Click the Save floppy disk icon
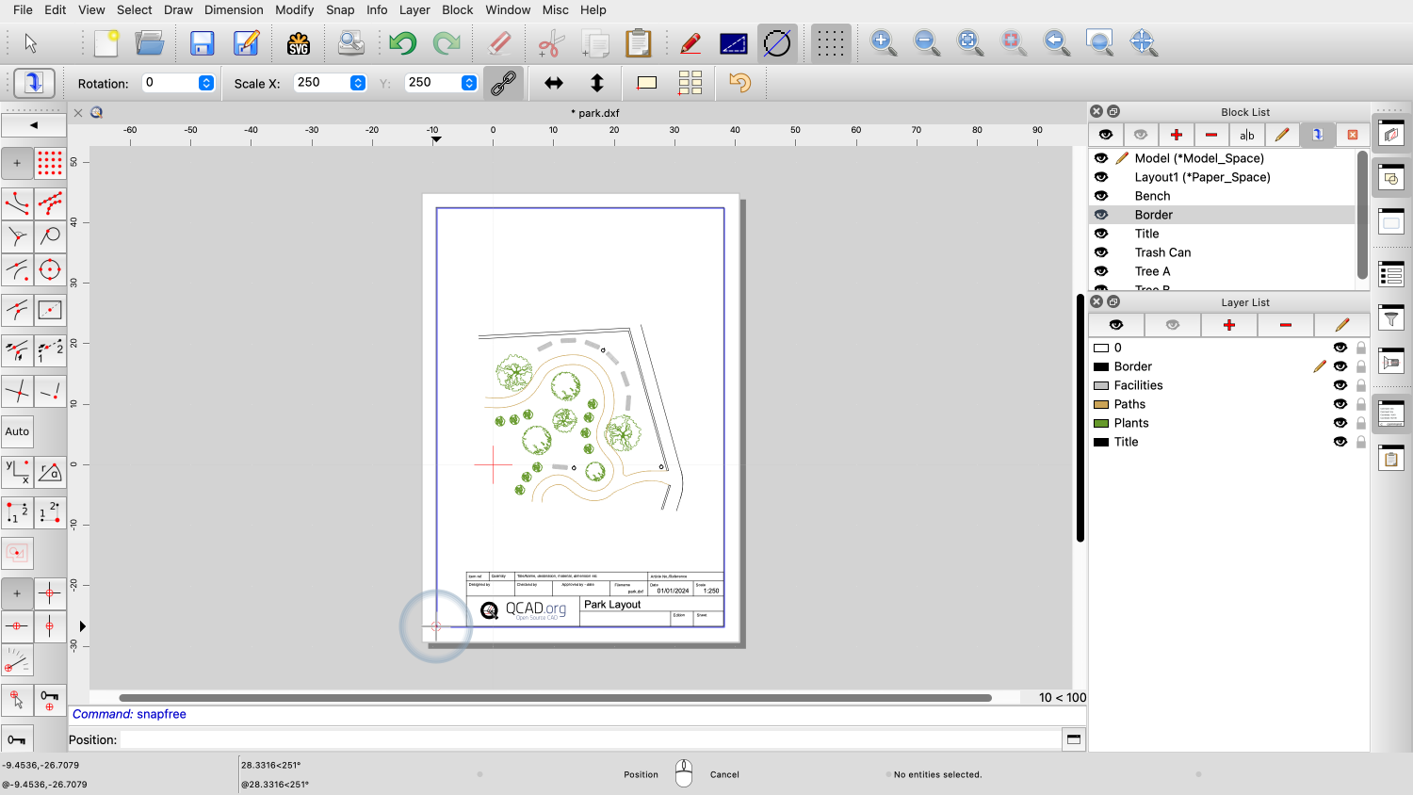1413x795 pixels. click(x=202, y=43)
